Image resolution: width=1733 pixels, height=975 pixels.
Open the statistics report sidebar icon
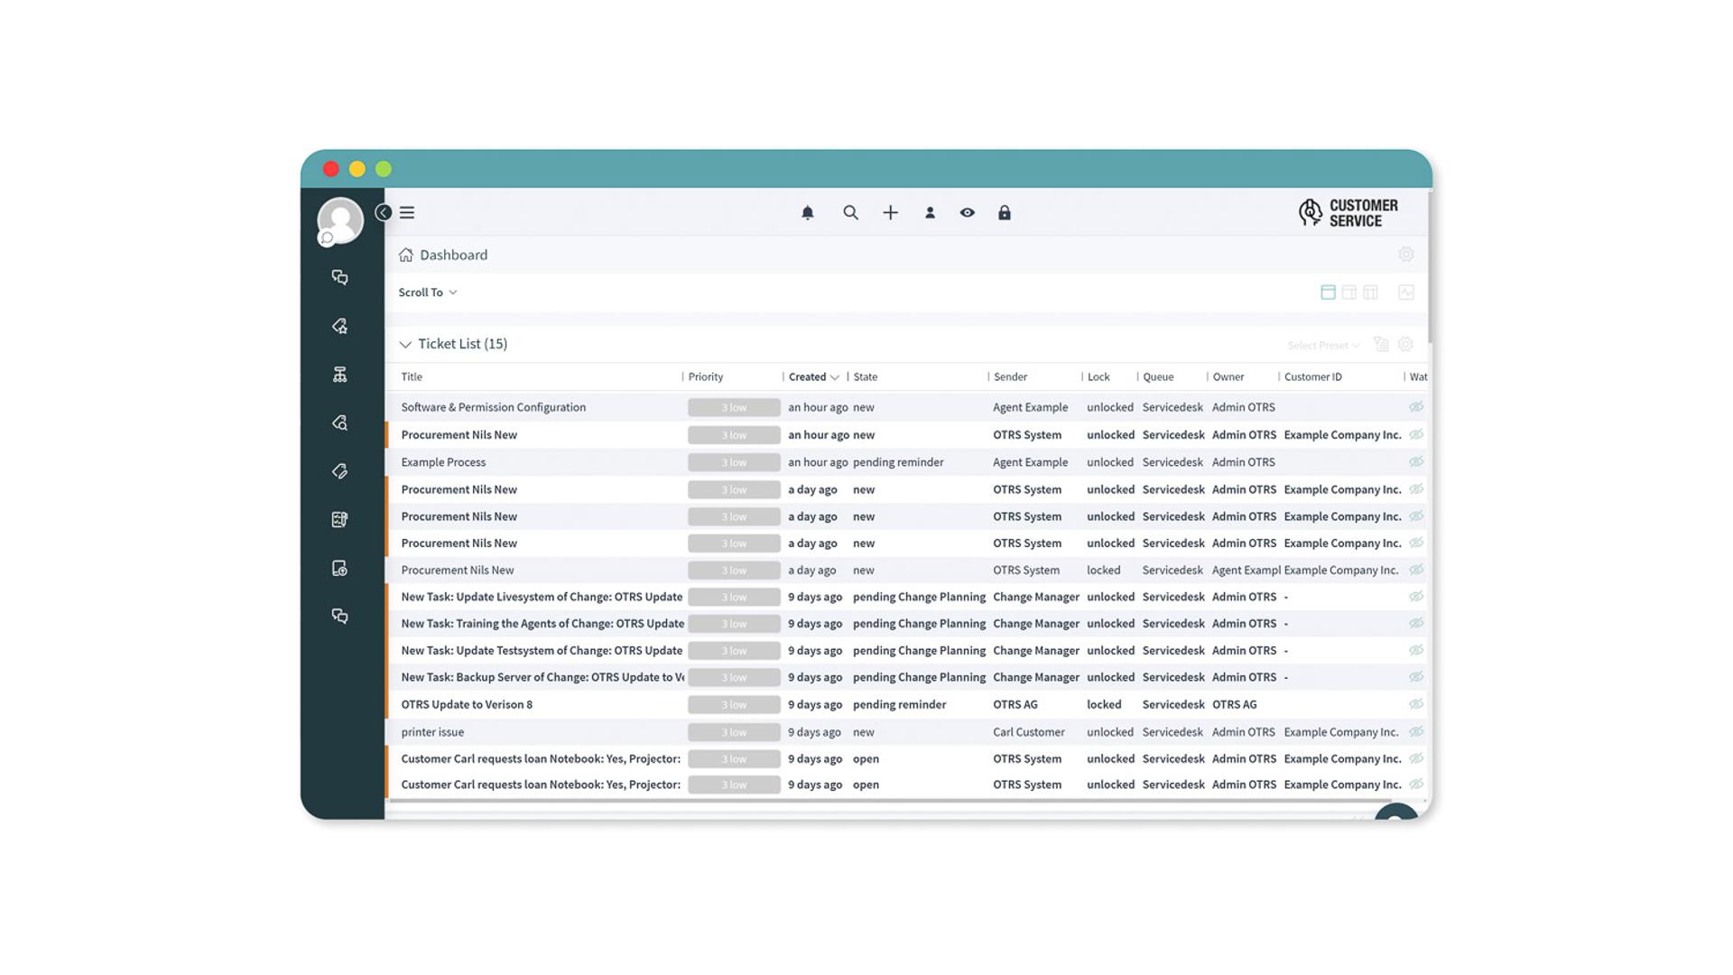click(x=340, y=520)
